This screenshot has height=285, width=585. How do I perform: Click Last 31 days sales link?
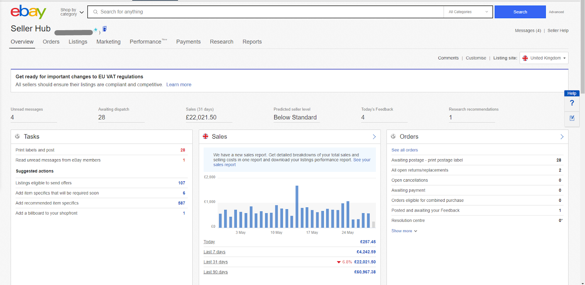pos(215,262)
